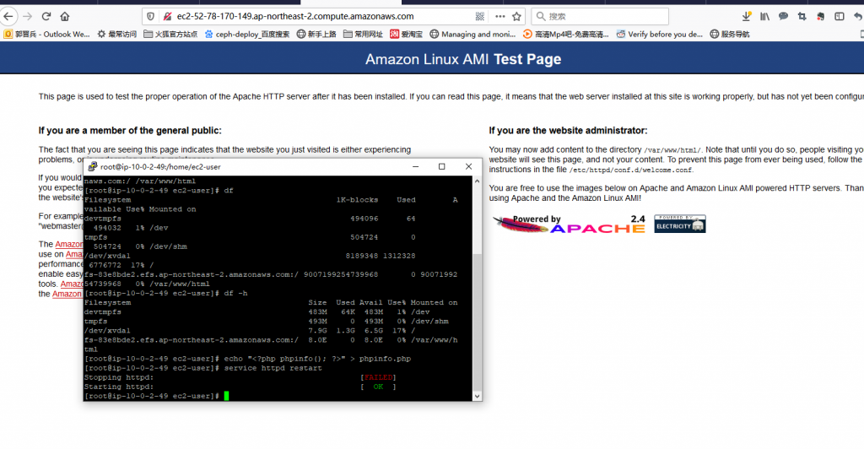
Task: Go back to the previous page
Action: (8, 17)
